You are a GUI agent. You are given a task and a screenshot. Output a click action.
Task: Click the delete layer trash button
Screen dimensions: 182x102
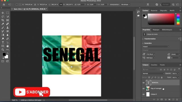pyautogui.click(x=177, y=99)
